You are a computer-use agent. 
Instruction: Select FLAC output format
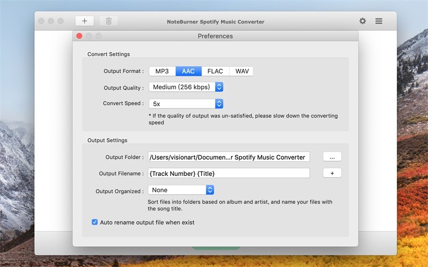tap(215, 71)
